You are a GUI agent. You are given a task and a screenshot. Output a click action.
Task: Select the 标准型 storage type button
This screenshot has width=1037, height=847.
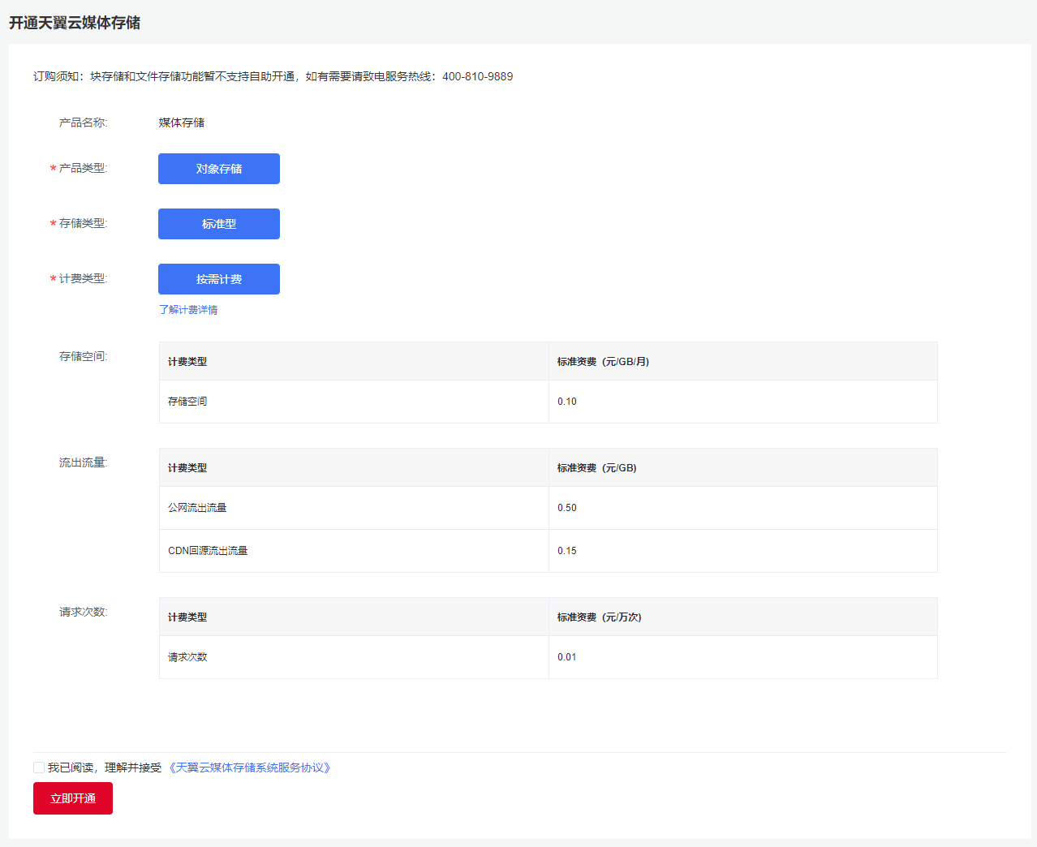pos(219,224)
